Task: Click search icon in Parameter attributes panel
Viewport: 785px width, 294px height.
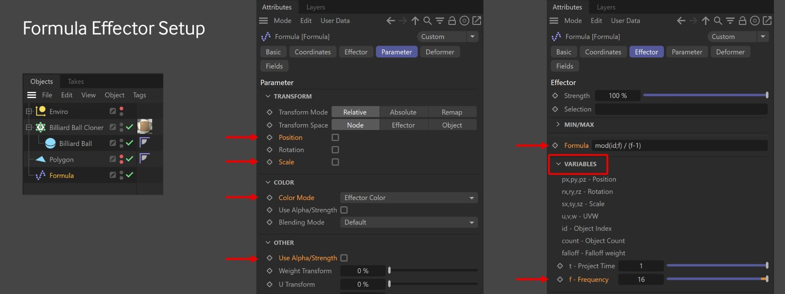Action: [x=427, y=21]
